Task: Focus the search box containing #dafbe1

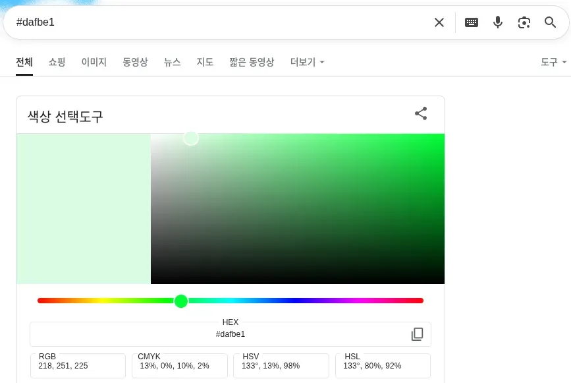Action: (x=217, y=22)
